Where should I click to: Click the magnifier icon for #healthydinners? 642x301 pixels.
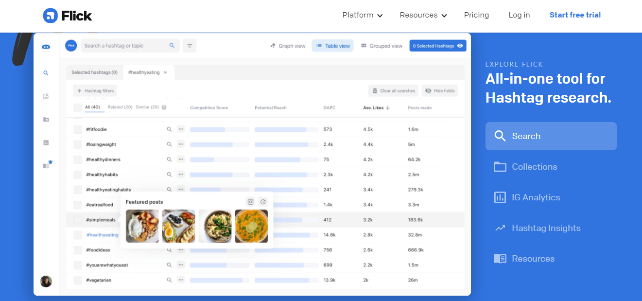click(x=169, y=159)
